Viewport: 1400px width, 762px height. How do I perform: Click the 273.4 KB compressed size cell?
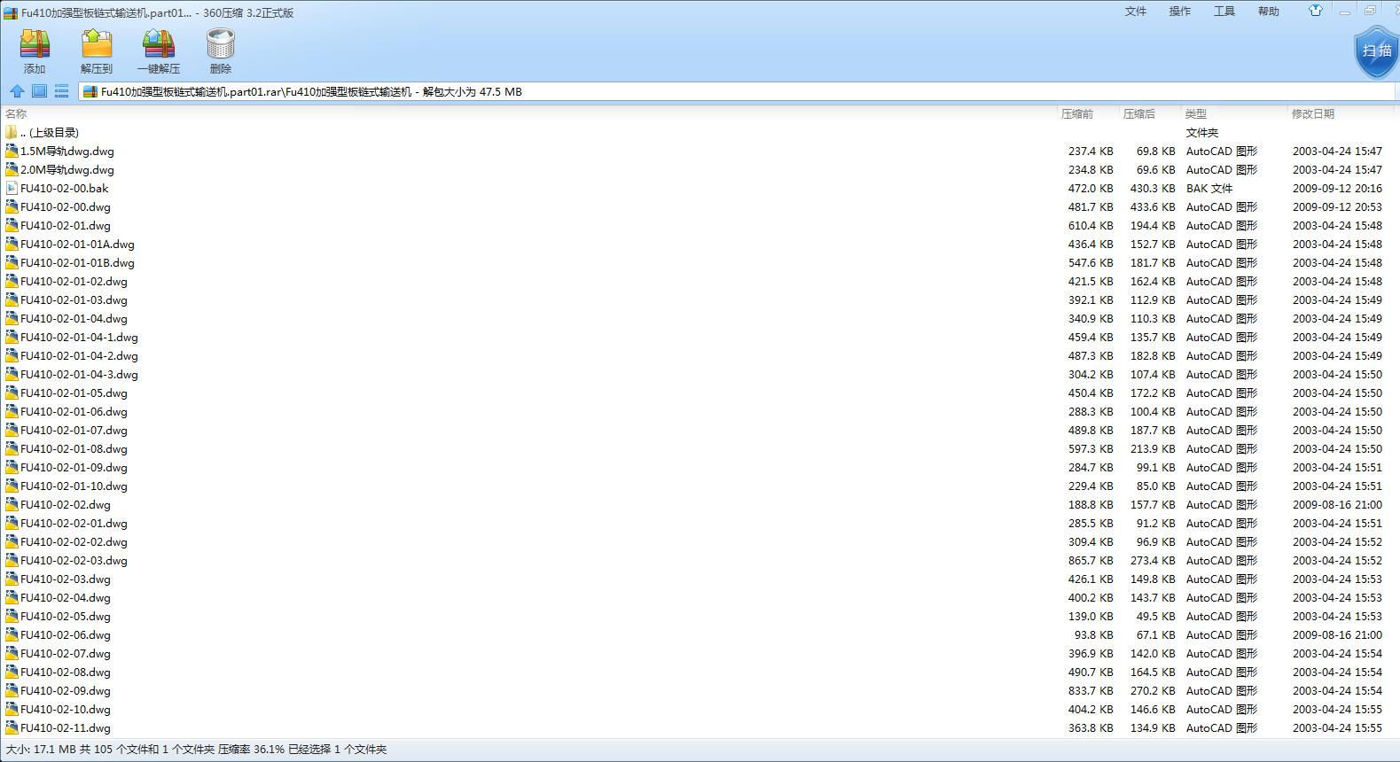point(1153,561)
